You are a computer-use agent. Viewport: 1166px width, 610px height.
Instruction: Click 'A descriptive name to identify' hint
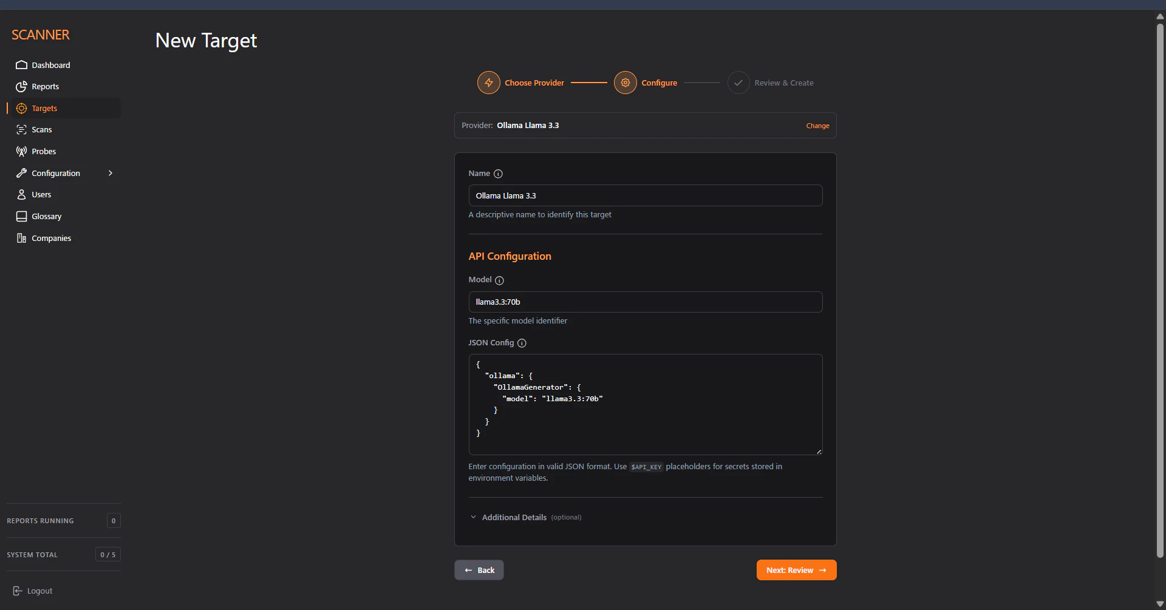pos(540,214)
